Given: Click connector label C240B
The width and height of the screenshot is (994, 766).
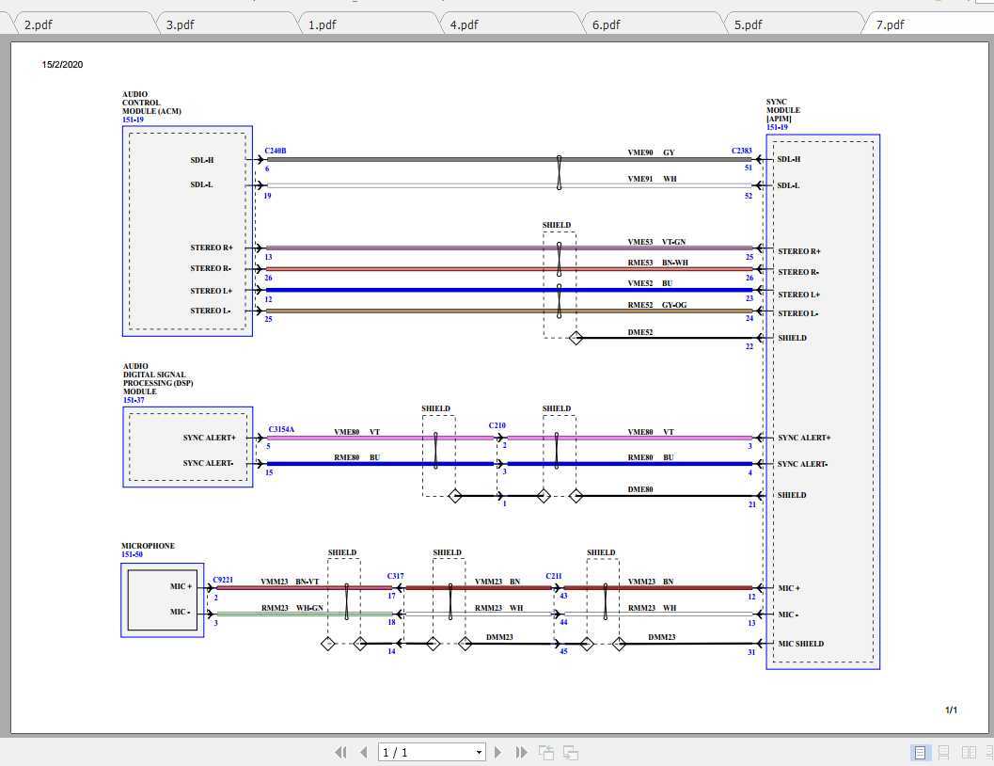Looking at the screenshot, I should (276, 151).
